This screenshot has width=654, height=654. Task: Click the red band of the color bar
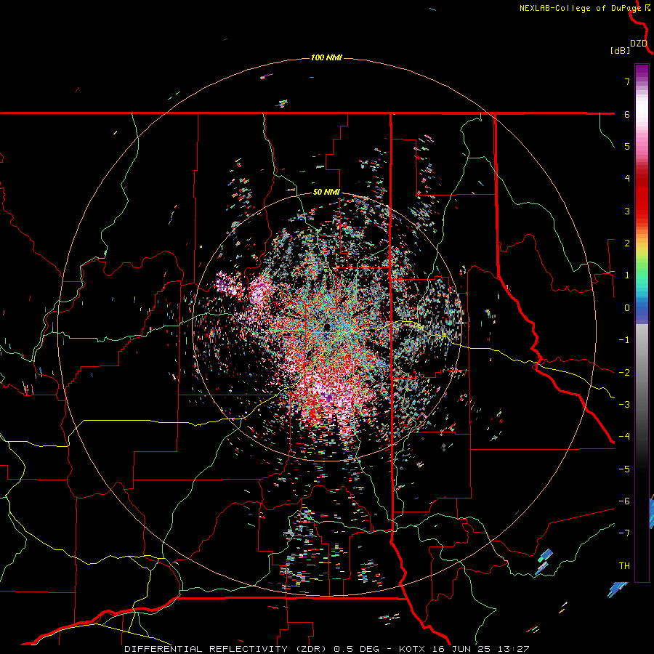coord(642,196)
